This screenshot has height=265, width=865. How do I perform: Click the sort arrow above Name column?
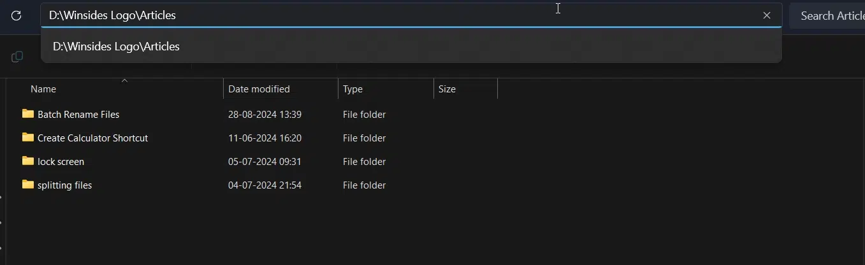pyautogui.click(x=125, y=80)
